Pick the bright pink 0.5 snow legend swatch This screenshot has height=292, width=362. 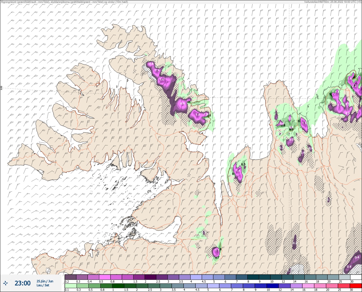coord(105,277)
